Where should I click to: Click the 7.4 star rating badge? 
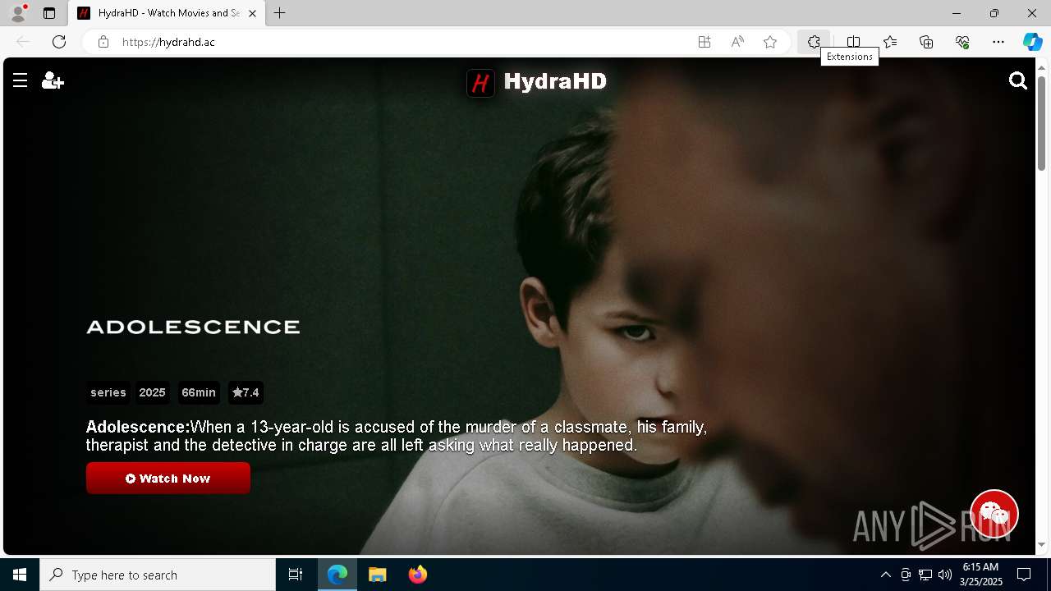(x=246, y=392)
